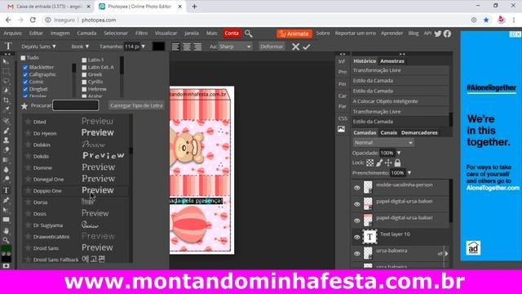Open the Aprender link
The height and width of the screenshot is (294, 522).
(391, 33)
